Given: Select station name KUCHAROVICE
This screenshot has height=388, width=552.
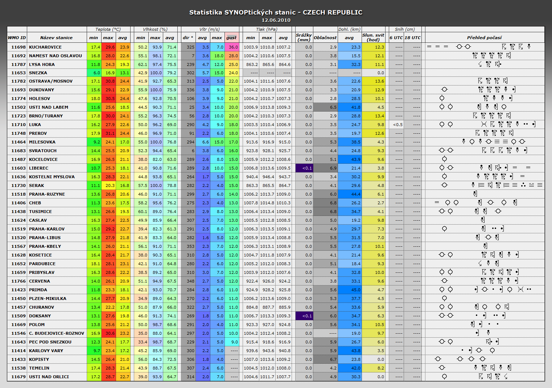Looking at the screenshot, I should pyautogui.click(x=45, y=47).
